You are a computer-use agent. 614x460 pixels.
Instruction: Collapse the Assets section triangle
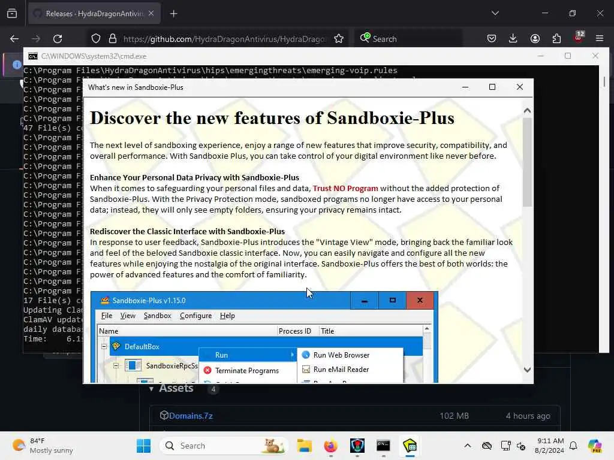click(151, 389)
